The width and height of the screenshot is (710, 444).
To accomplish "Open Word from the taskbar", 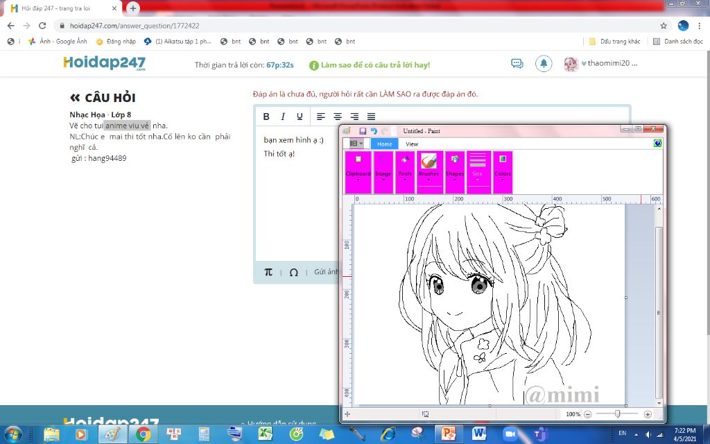I will 478,434.
